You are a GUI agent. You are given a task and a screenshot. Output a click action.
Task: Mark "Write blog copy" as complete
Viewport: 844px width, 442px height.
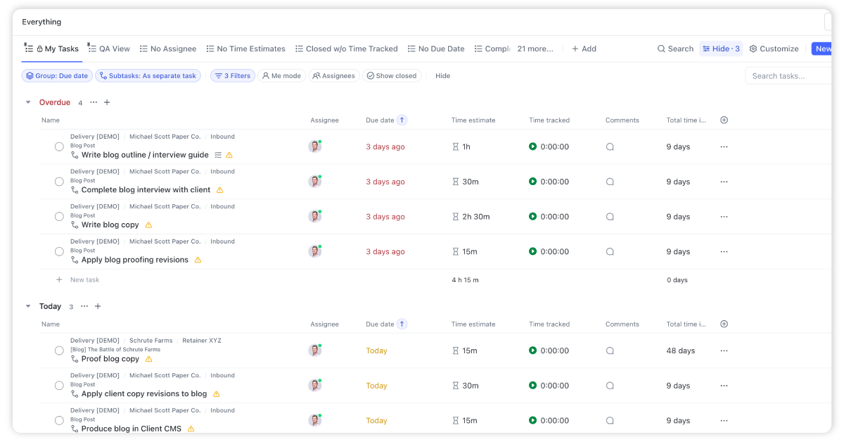click(x=59, y=216)
